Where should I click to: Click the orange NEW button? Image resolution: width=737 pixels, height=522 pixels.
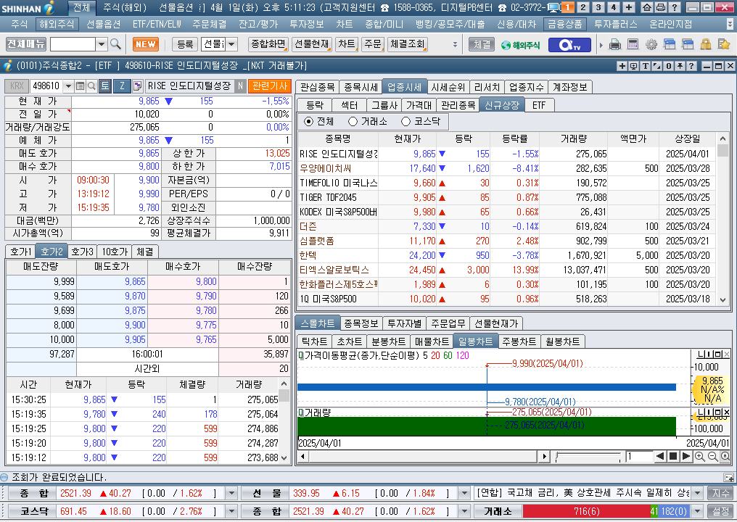tap(146, 44)
